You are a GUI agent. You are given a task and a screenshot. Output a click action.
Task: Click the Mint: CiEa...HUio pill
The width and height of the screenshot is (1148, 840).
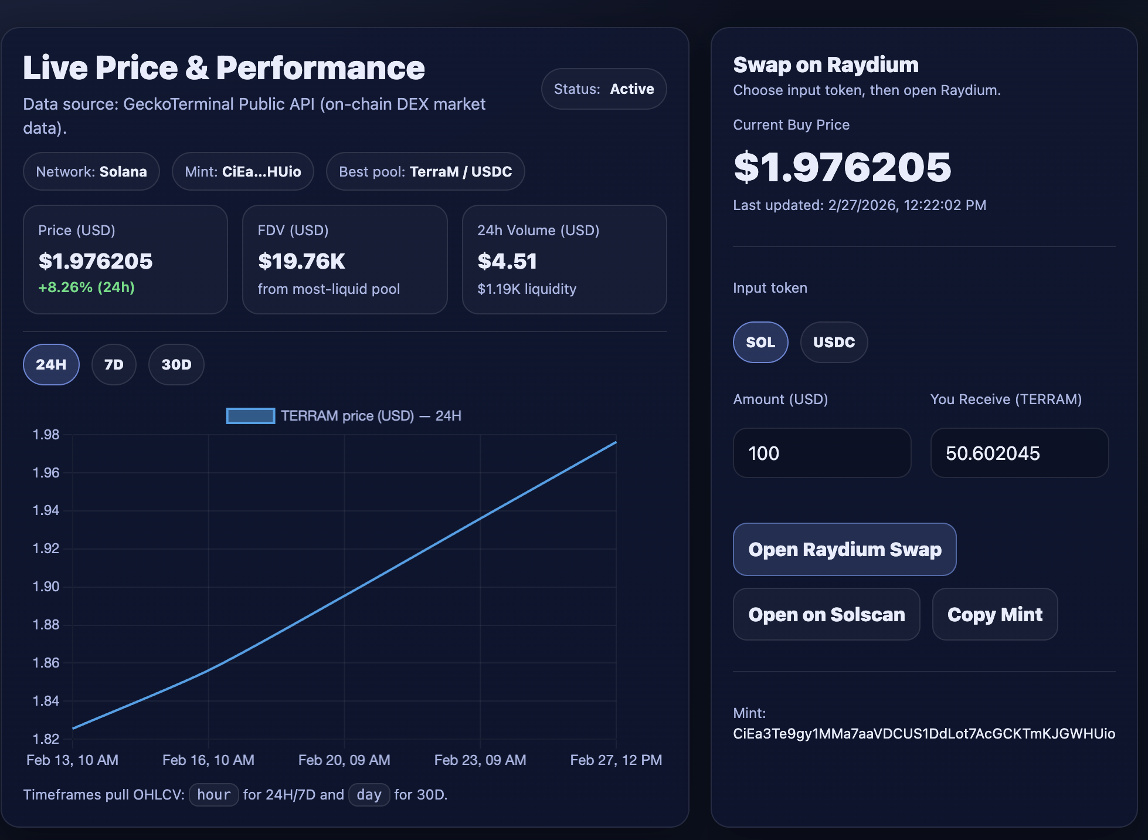pos(243,171)
